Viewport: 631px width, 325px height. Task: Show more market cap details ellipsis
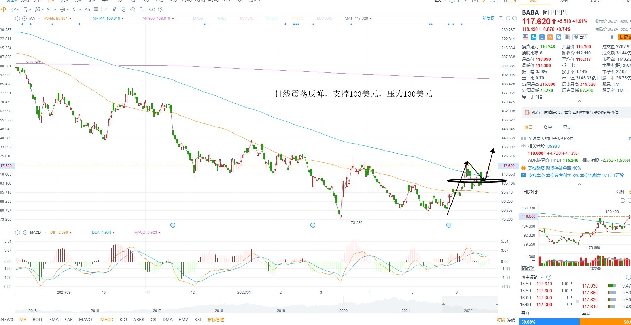[x=599, y=78]
